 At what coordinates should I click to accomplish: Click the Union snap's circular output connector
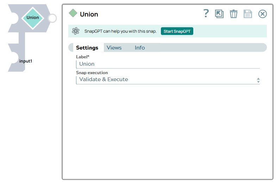(52, 18)
